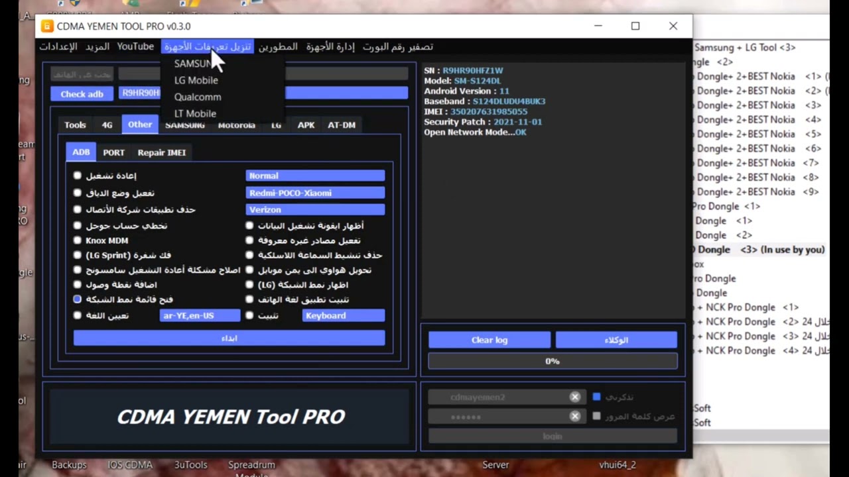This screenshot has width=849, height=477.
Task: Open the YouTube menu item
Action: coord(135,46)
